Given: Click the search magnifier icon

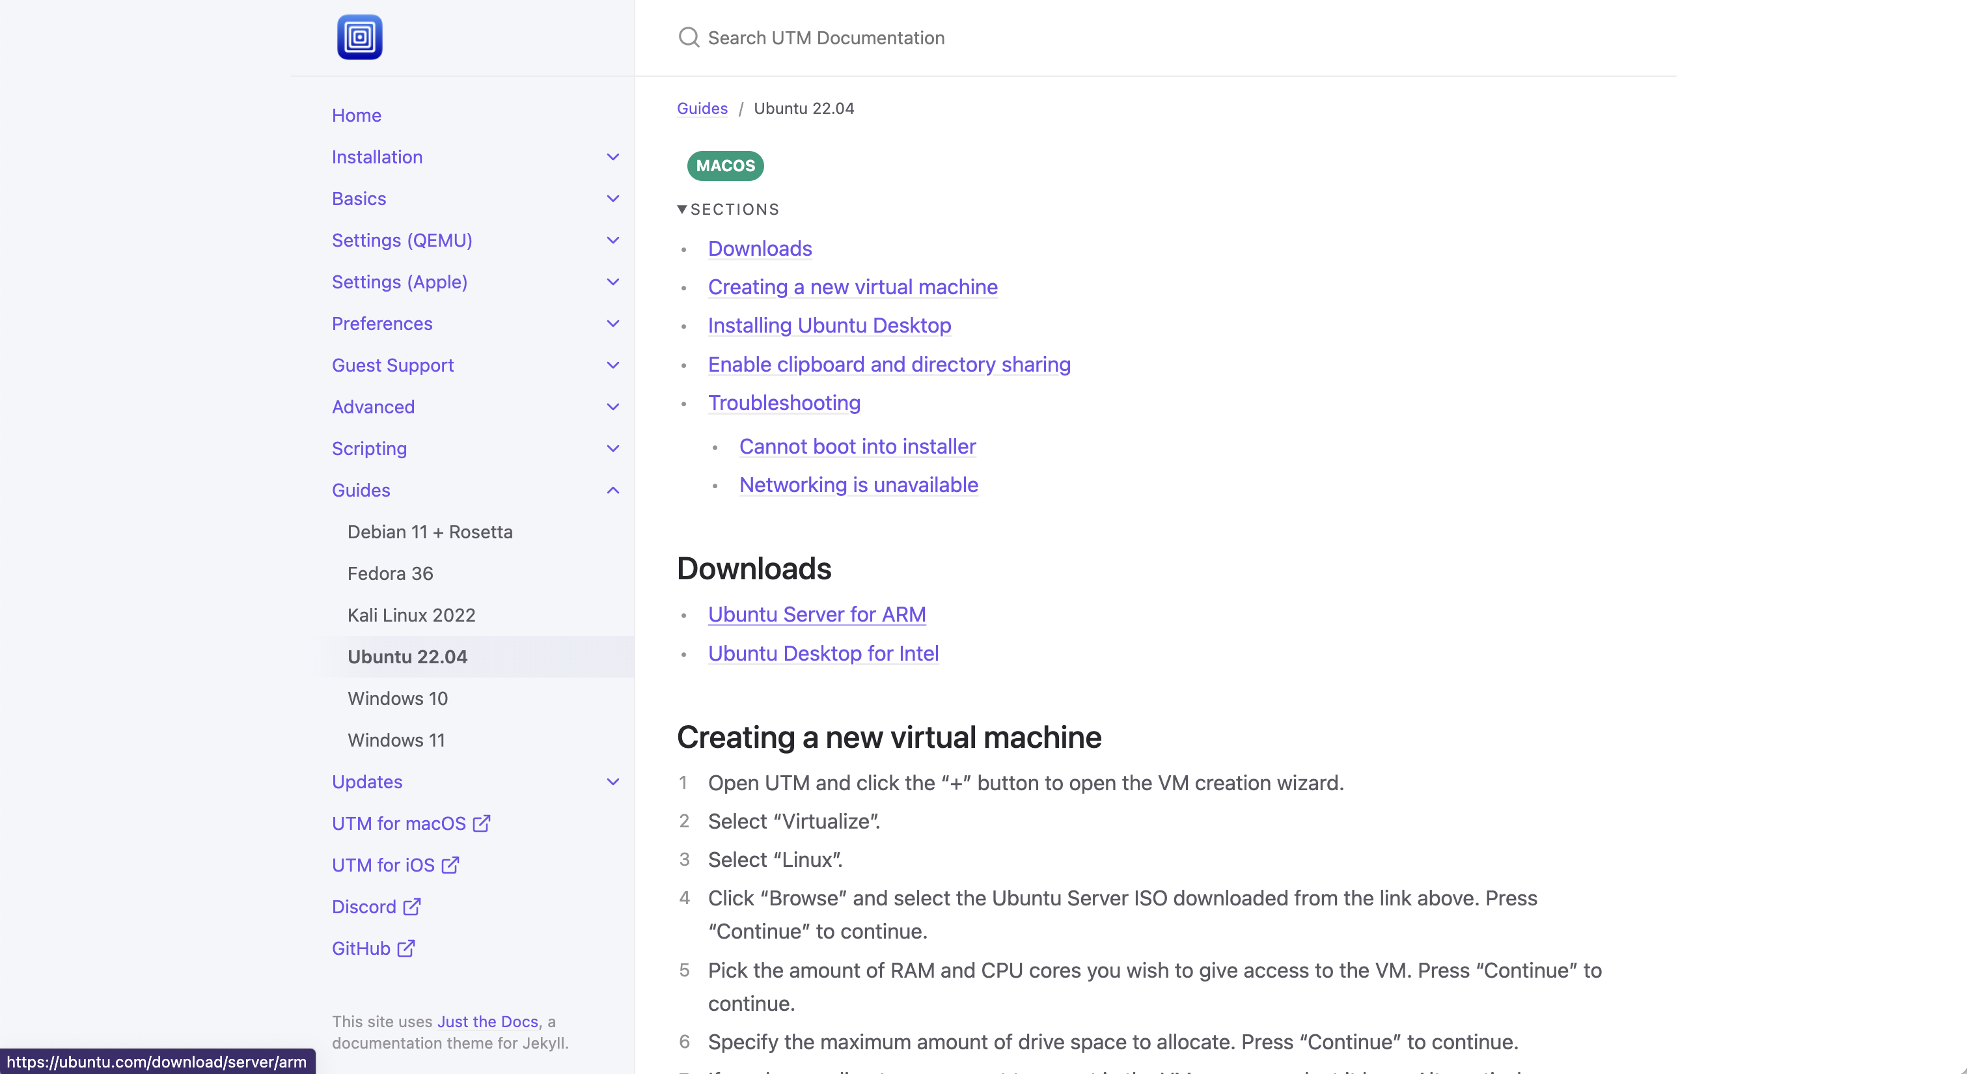Looking at the screenshot, I should click(689, 38).
